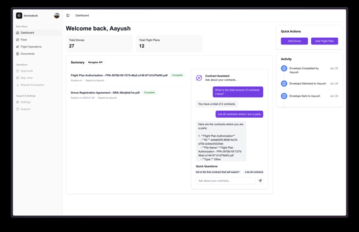Click the Envelope Sent document icon
Viewport: 359px width, 232px height.
click(284, 96)
